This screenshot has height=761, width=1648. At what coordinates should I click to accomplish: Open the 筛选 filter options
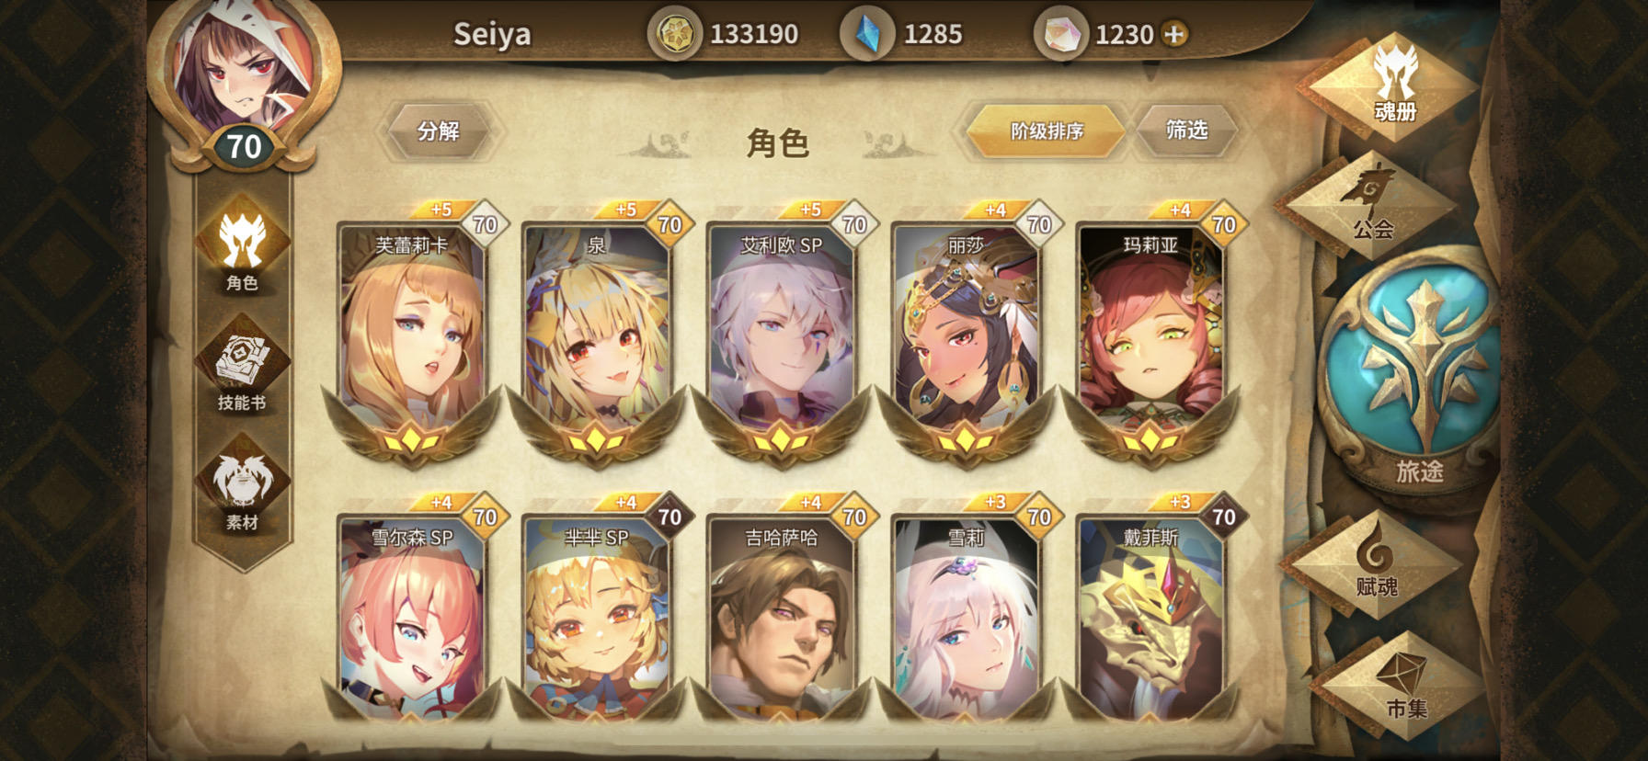[x=1186, y=131]
